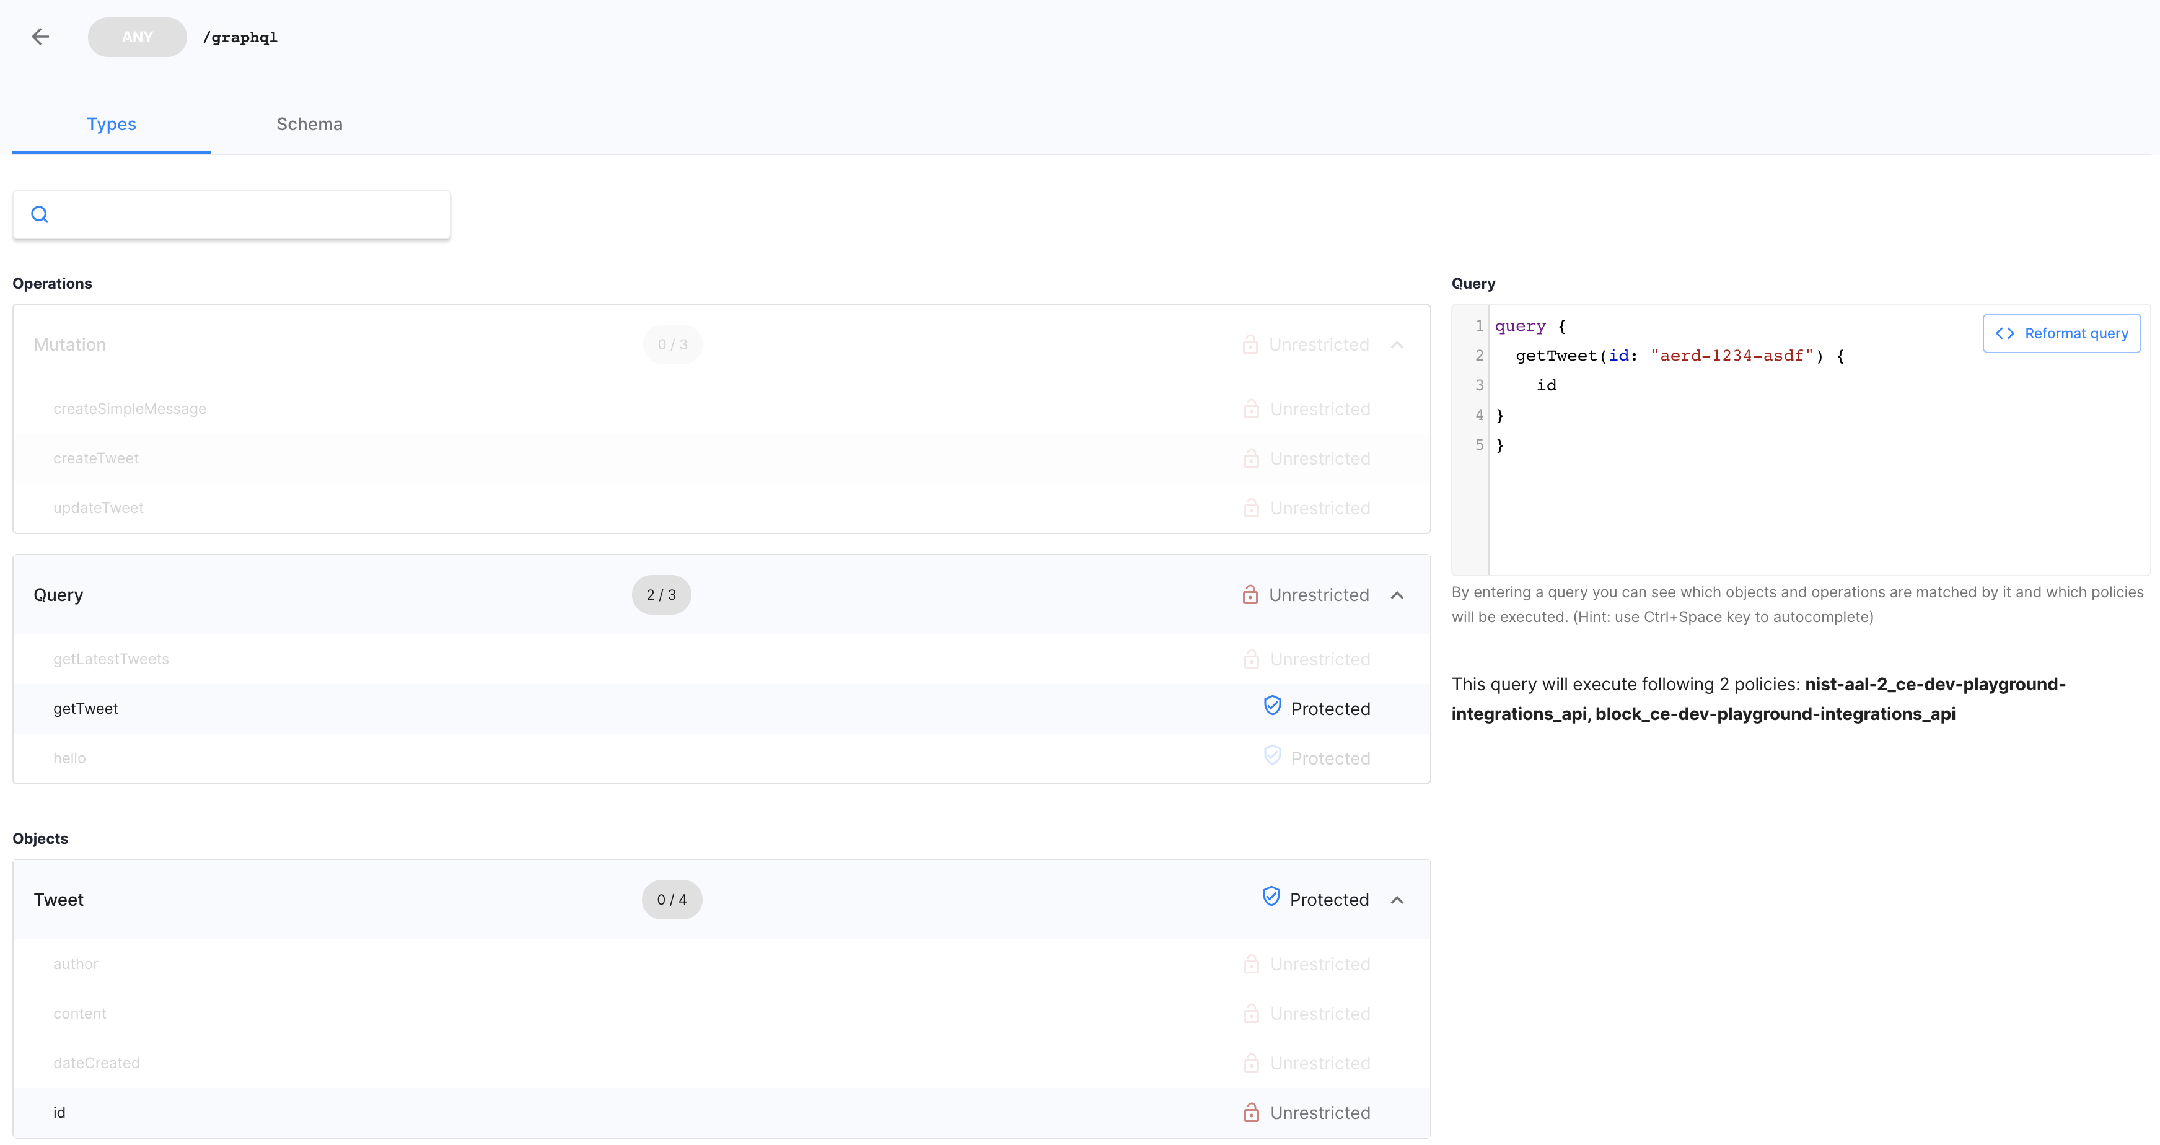Click the policy names in execution summary

[x=1758, y=699]
